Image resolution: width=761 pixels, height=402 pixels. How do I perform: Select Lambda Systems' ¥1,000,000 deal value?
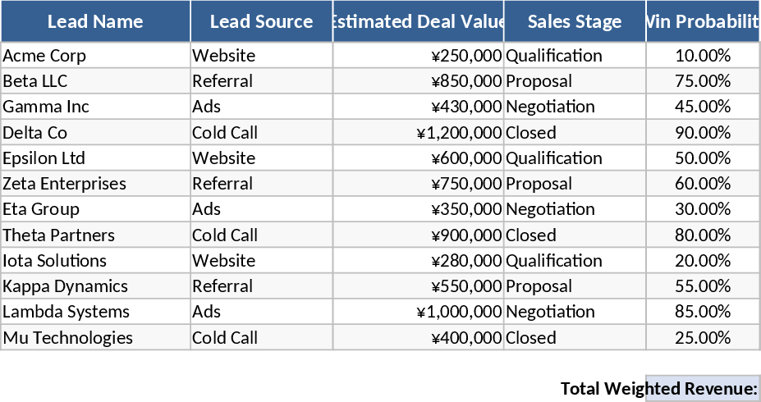coord(458,312)
